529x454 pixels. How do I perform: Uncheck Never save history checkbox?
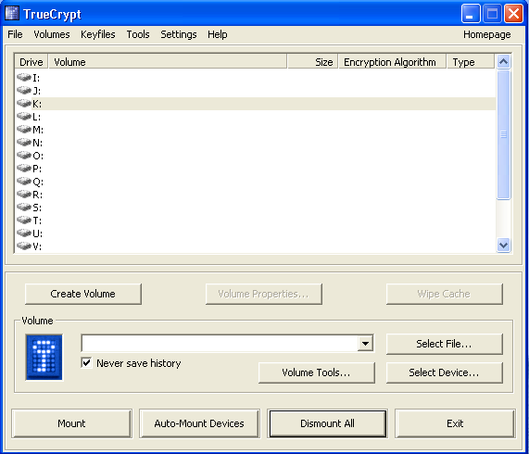(x=87, y=363)
